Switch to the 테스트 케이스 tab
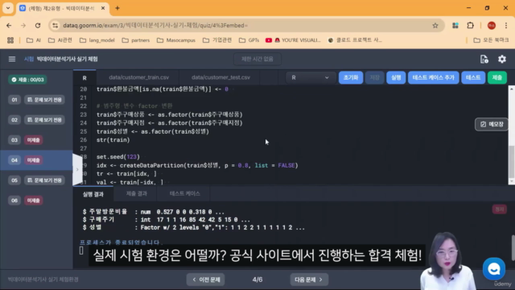The height and width of the screenshot is (290, 515). pyautogui.click(x=184, y=193)
